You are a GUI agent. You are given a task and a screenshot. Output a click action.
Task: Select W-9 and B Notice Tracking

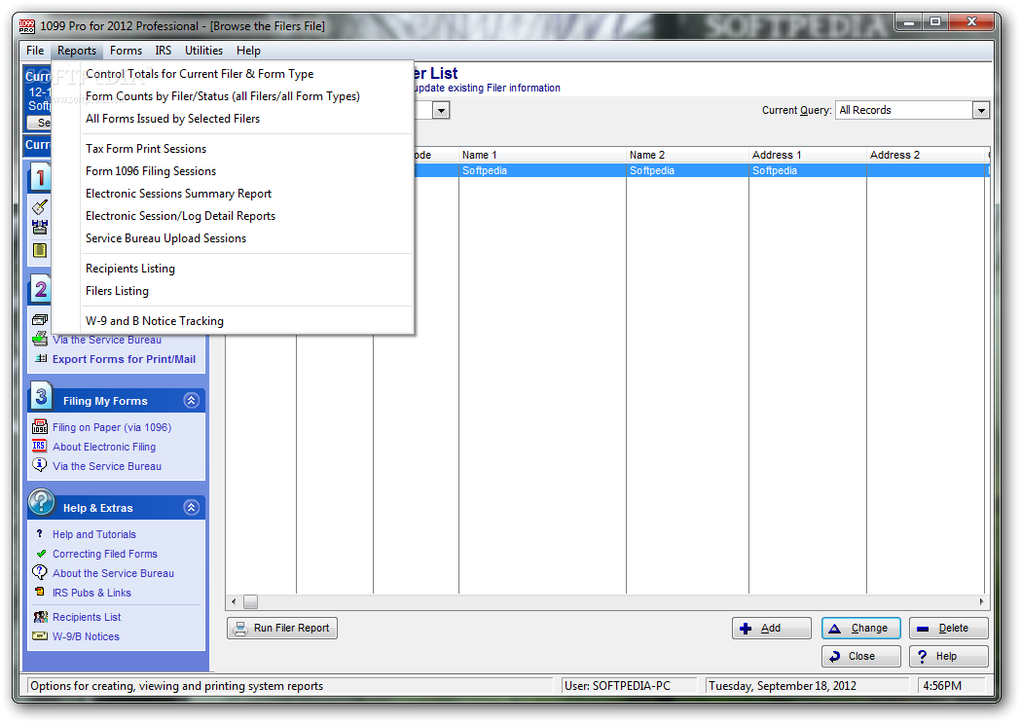click(233, 321)
